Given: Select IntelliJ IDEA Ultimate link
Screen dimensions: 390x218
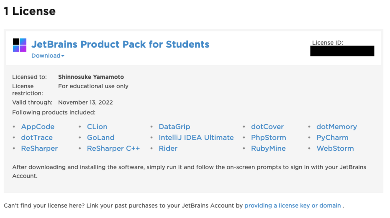Looking at the screenshot, I should pyautogui.click(x=196, y=137).
